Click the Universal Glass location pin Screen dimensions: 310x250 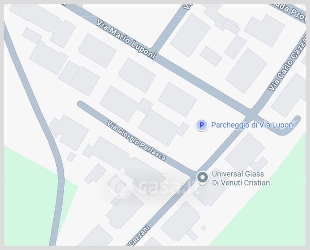click(x=202, y=178)
